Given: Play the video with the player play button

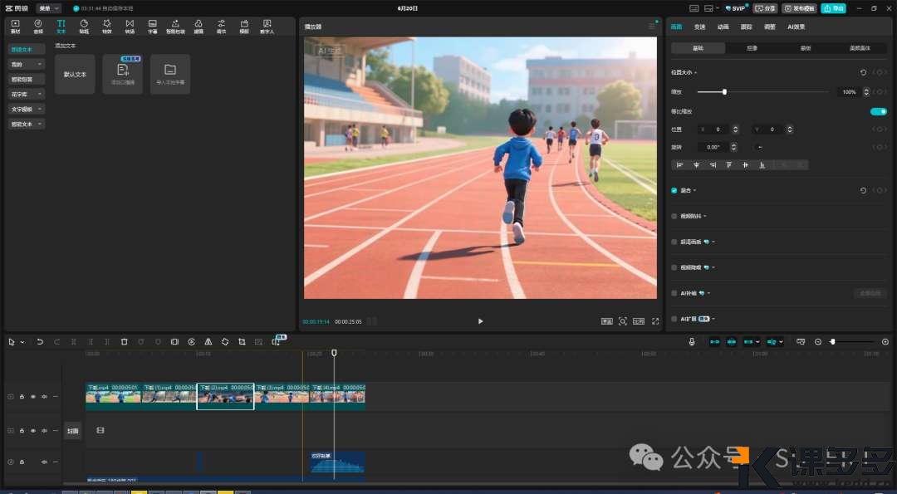Looking at the screenshot, I should pyautogui.click(x=480, y=321).
